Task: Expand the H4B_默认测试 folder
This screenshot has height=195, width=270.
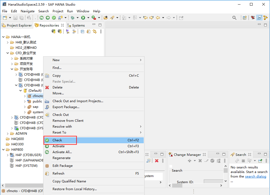Action: pyautogui.click(x=8, y=42)
